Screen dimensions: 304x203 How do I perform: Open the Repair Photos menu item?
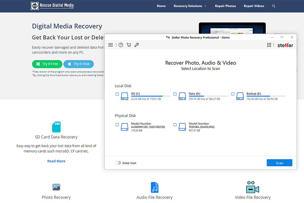pos(225,6)
